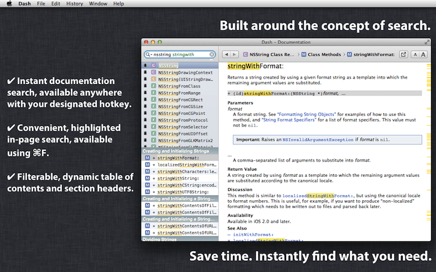The width and height of the screenshot is (436, 272).
Task: Open the search magnifier dropdown
Action: (x=149, y=55)
